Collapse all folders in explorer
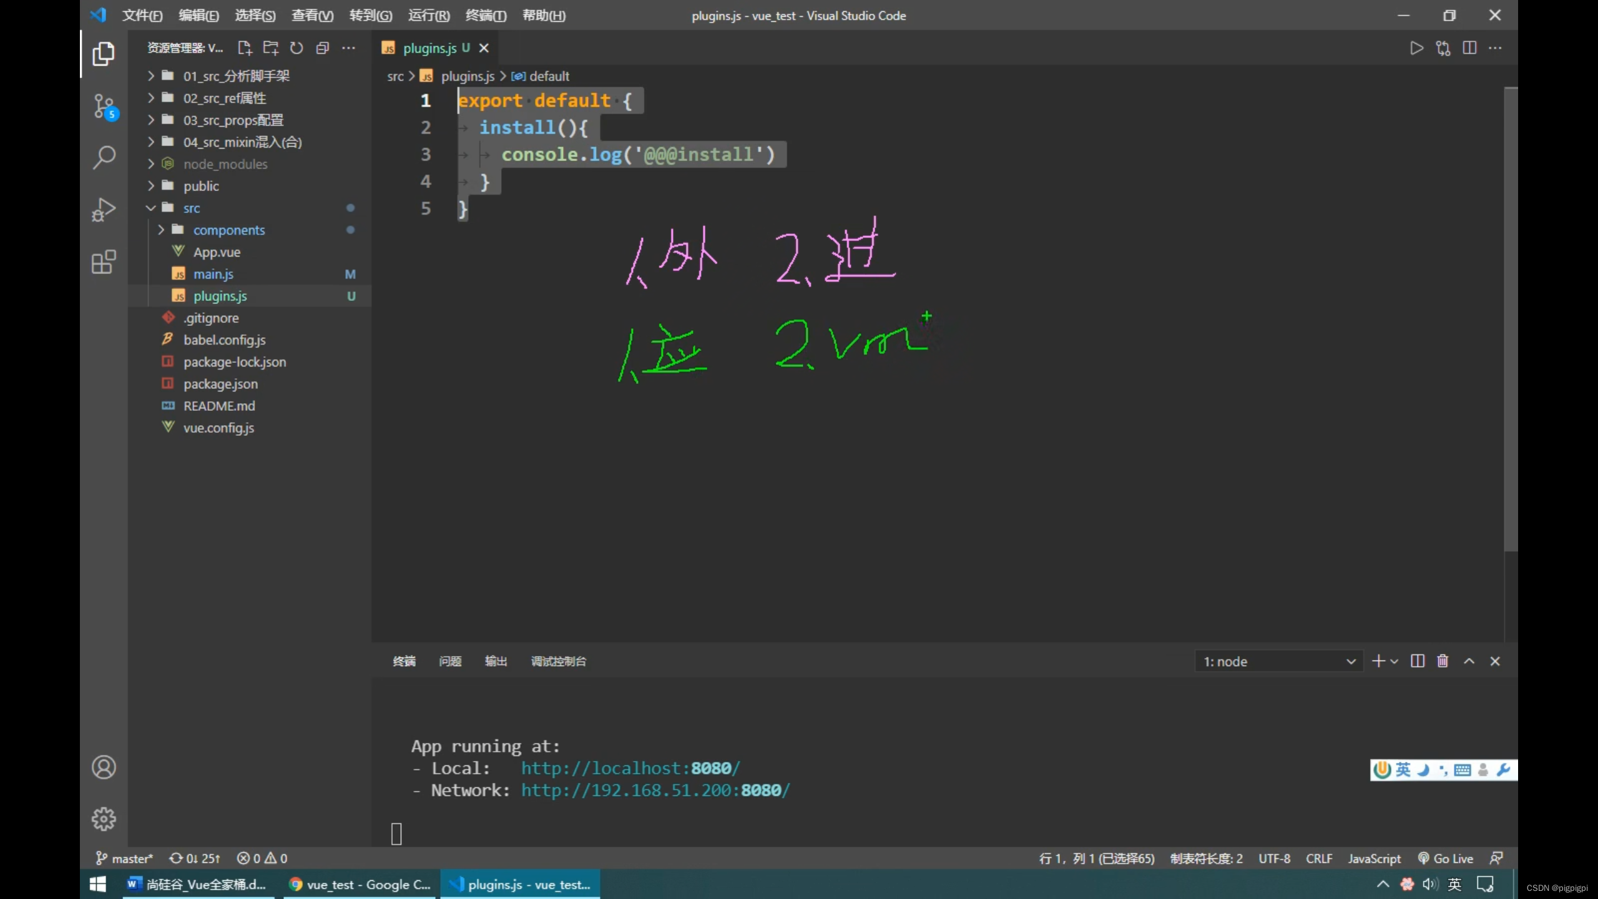 pyautogui.click(x=323, y=48)
